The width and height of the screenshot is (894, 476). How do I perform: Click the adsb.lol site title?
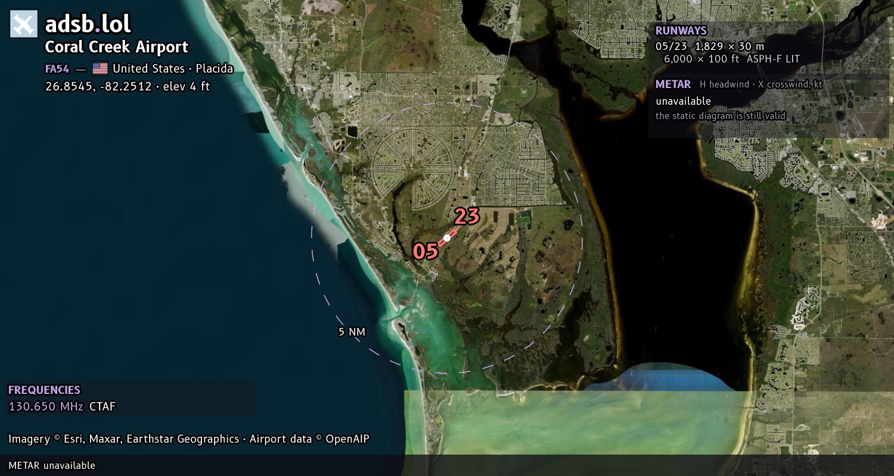(88, 24)
